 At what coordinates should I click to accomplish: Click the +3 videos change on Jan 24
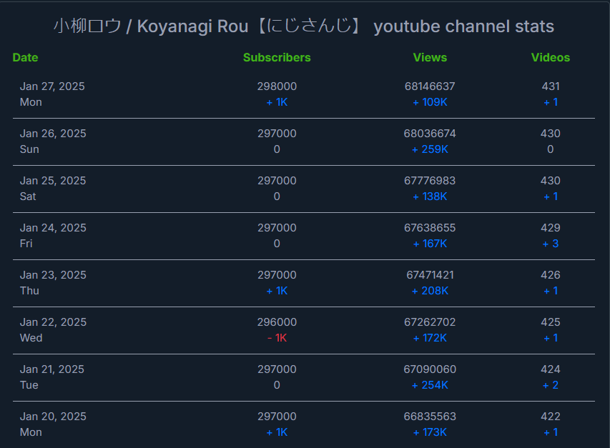(551, 244)
